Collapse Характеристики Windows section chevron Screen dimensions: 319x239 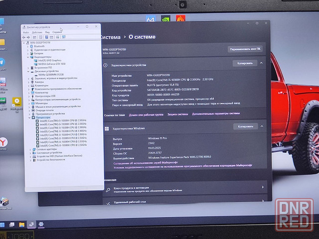click(262, 126)
